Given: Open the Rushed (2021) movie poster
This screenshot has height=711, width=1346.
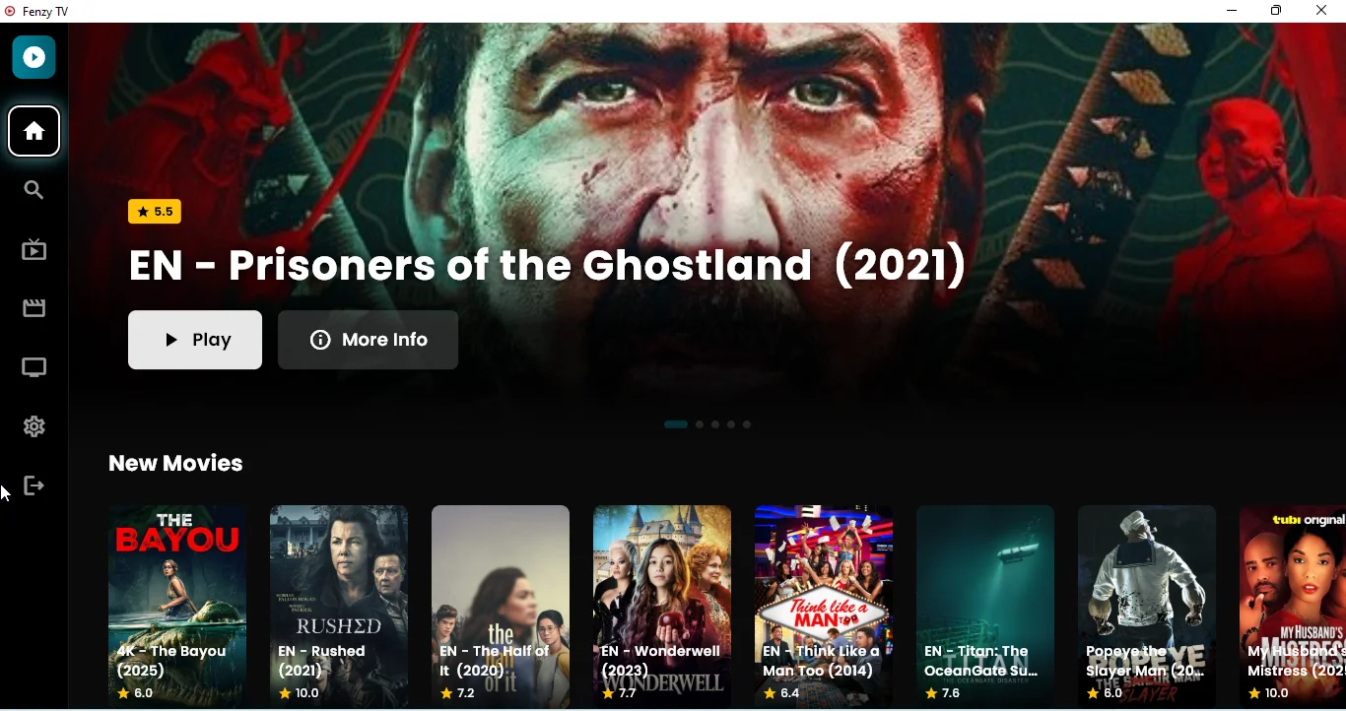Looking at the screenshot, I should click(339, 607).
